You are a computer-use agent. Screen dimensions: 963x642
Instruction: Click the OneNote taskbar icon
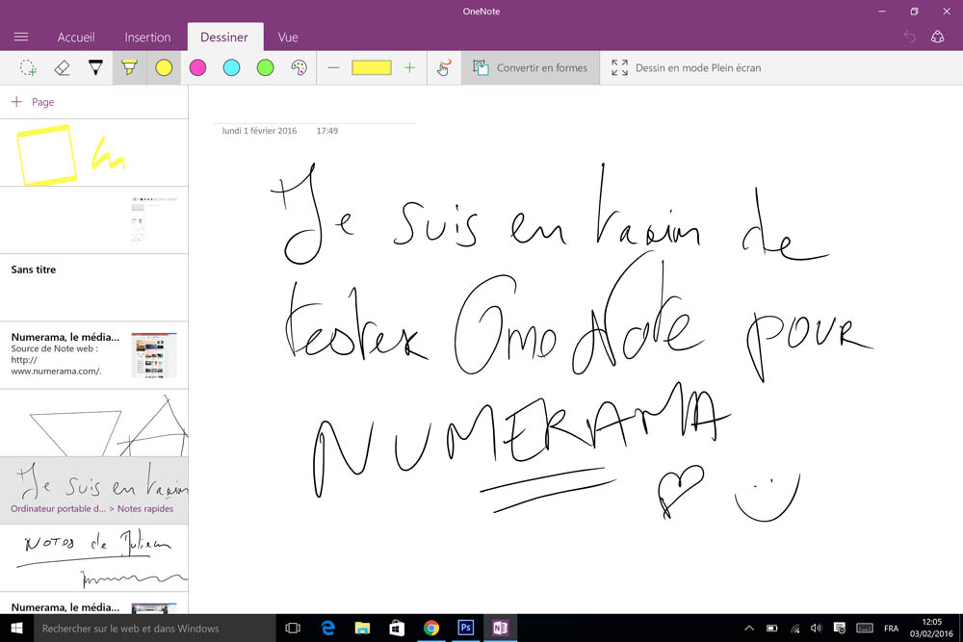coord(500,628)
